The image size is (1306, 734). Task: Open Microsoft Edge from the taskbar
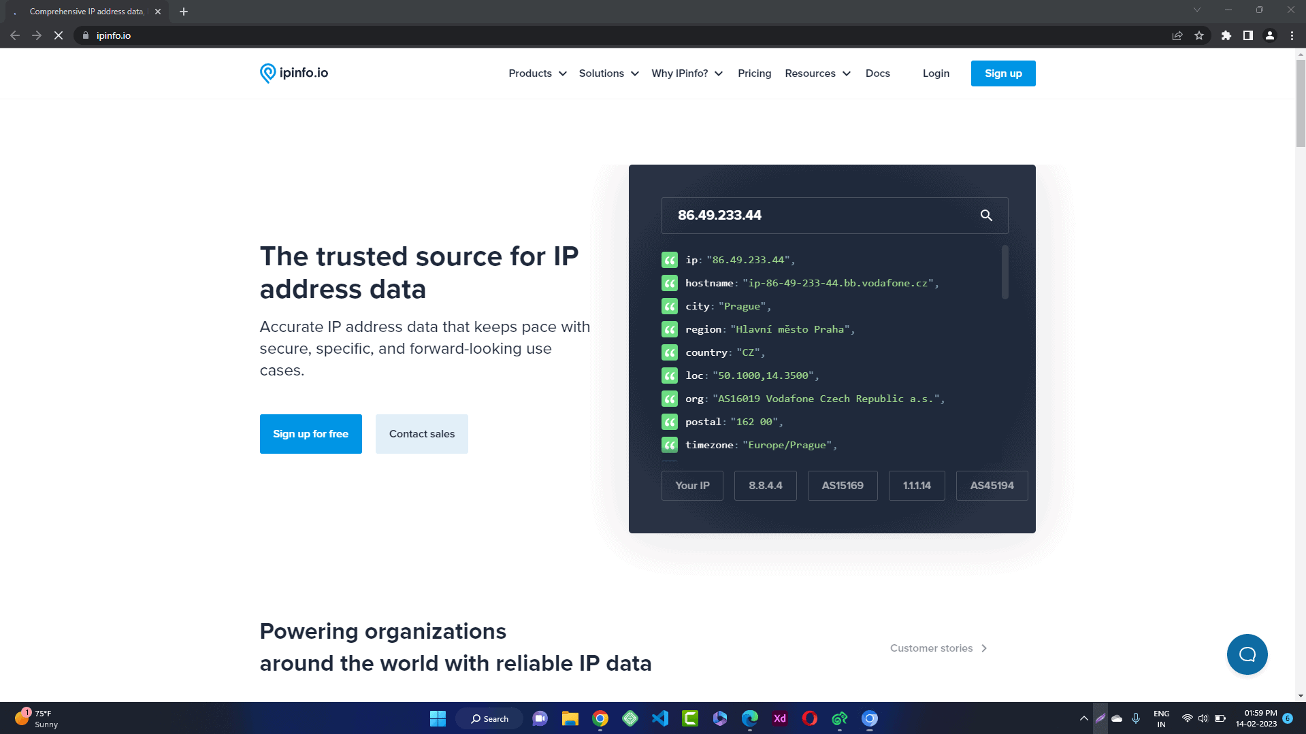749,718
